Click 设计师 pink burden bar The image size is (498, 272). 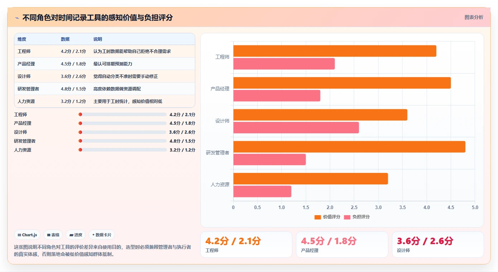point(296,128)
